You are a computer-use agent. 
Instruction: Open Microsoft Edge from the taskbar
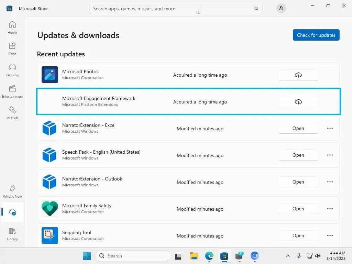209,256
